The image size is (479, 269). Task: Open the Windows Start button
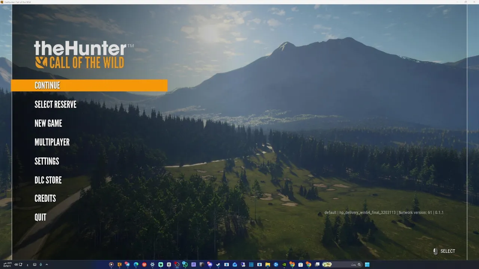point(367,265)
